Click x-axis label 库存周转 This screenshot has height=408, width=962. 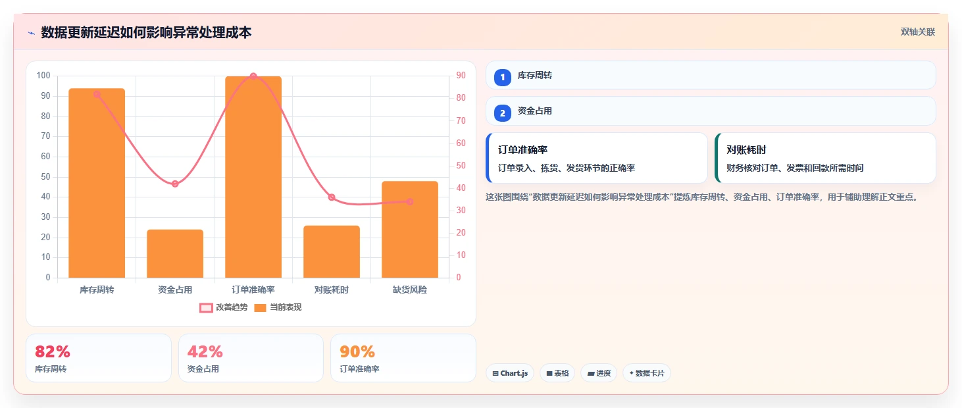(97, 290)
